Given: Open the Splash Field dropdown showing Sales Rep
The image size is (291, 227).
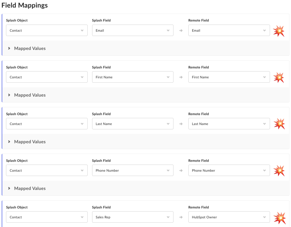Looking at the screenshot, I should [133, 217].
